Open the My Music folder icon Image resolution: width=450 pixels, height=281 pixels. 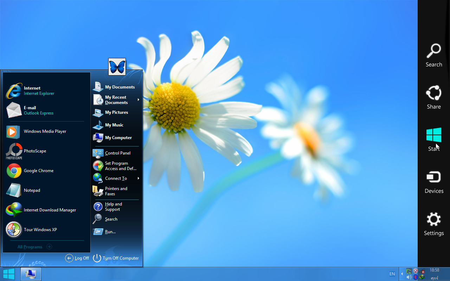coord(98,125)
